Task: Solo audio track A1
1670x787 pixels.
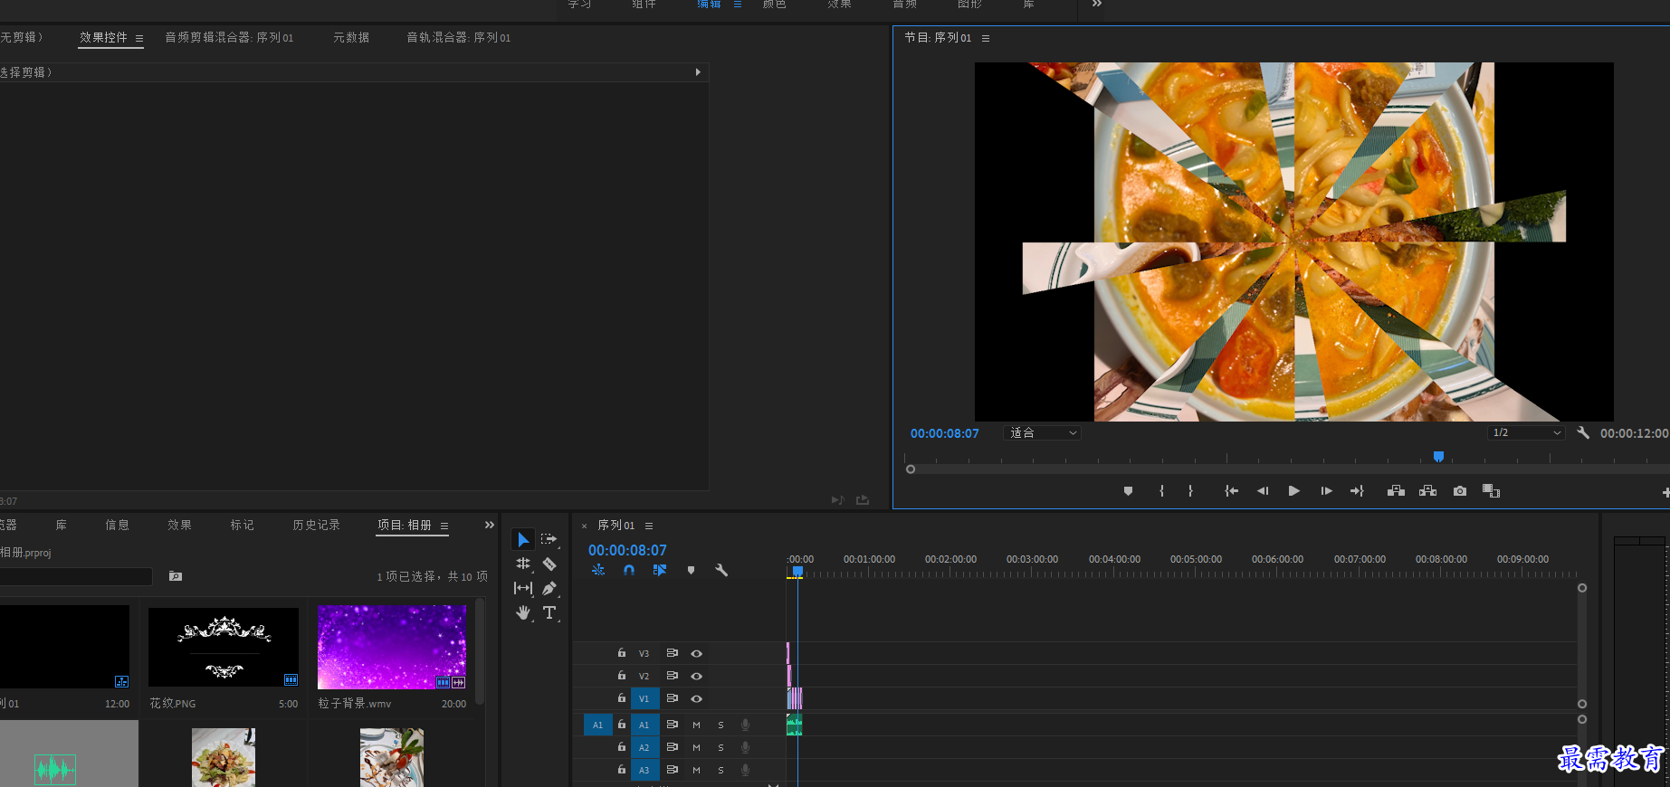Action: pos(720,725)
